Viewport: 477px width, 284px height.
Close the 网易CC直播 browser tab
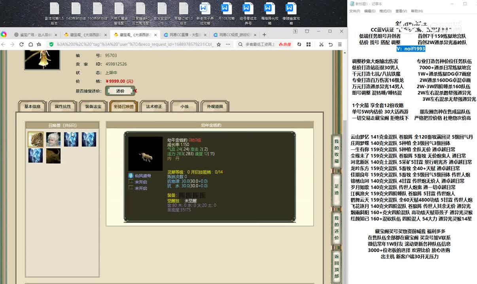pyautogui.click(x=205, y=35)
